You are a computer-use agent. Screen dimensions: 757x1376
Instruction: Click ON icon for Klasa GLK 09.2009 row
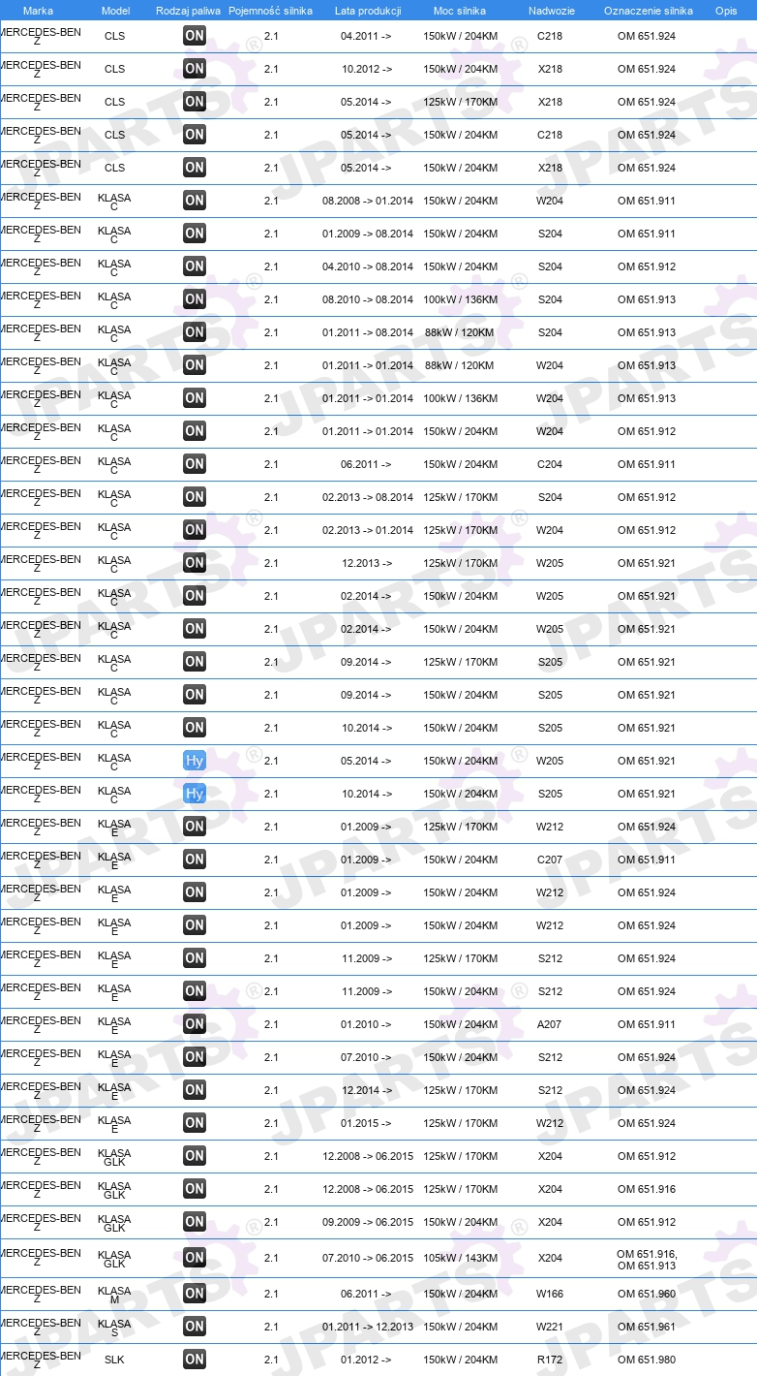[195, 1222]
